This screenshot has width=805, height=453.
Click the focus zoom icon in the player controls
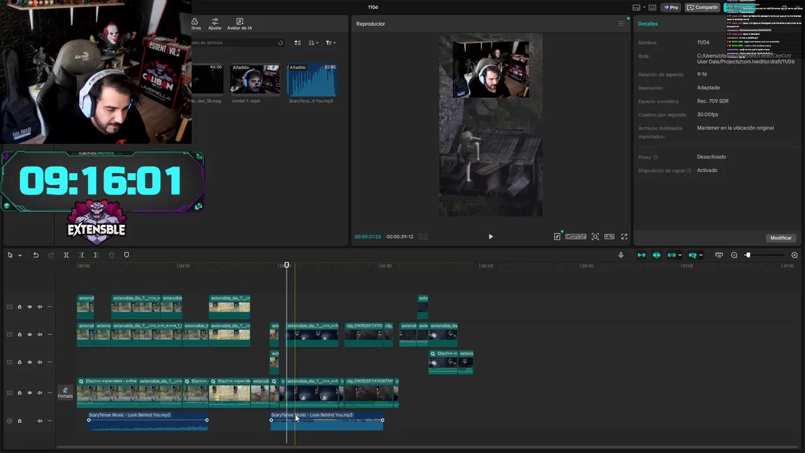595,237
